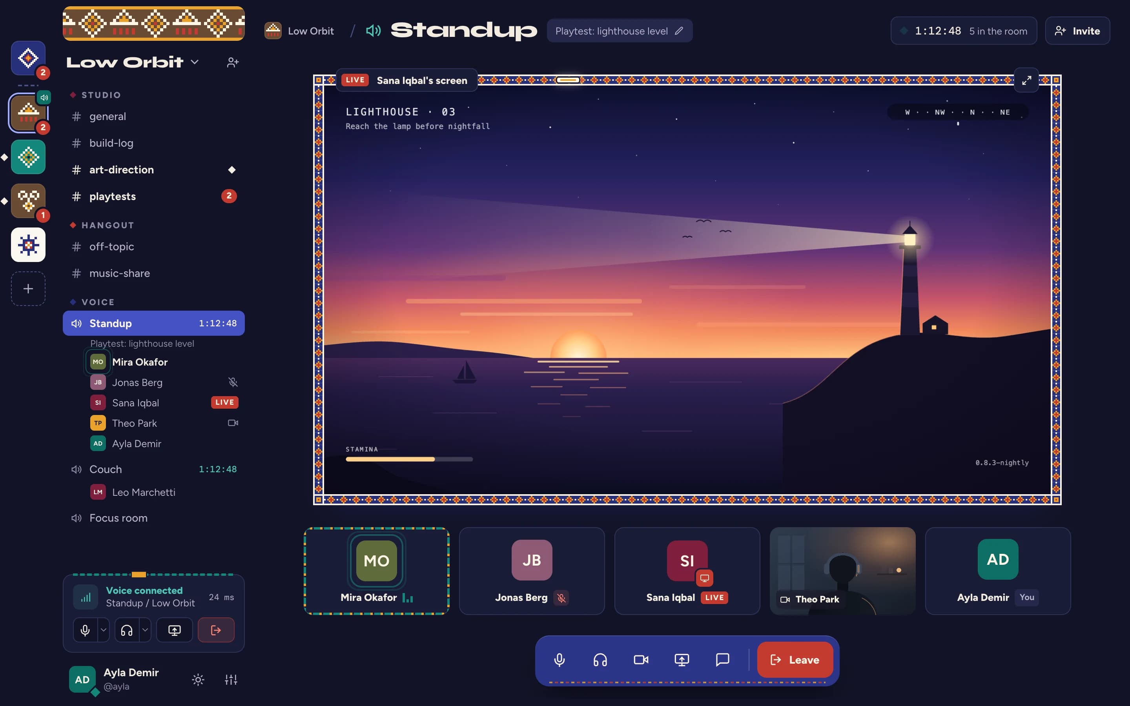Toggle mic mute in voice connected panel
The image size is (1130, 706).
click(85, 630)
